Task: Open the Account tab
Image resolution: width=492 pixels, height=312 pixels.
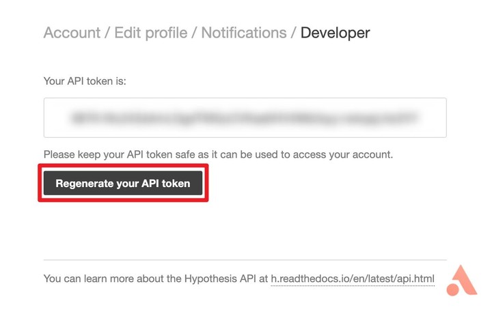Action: [x=72, y=33]
